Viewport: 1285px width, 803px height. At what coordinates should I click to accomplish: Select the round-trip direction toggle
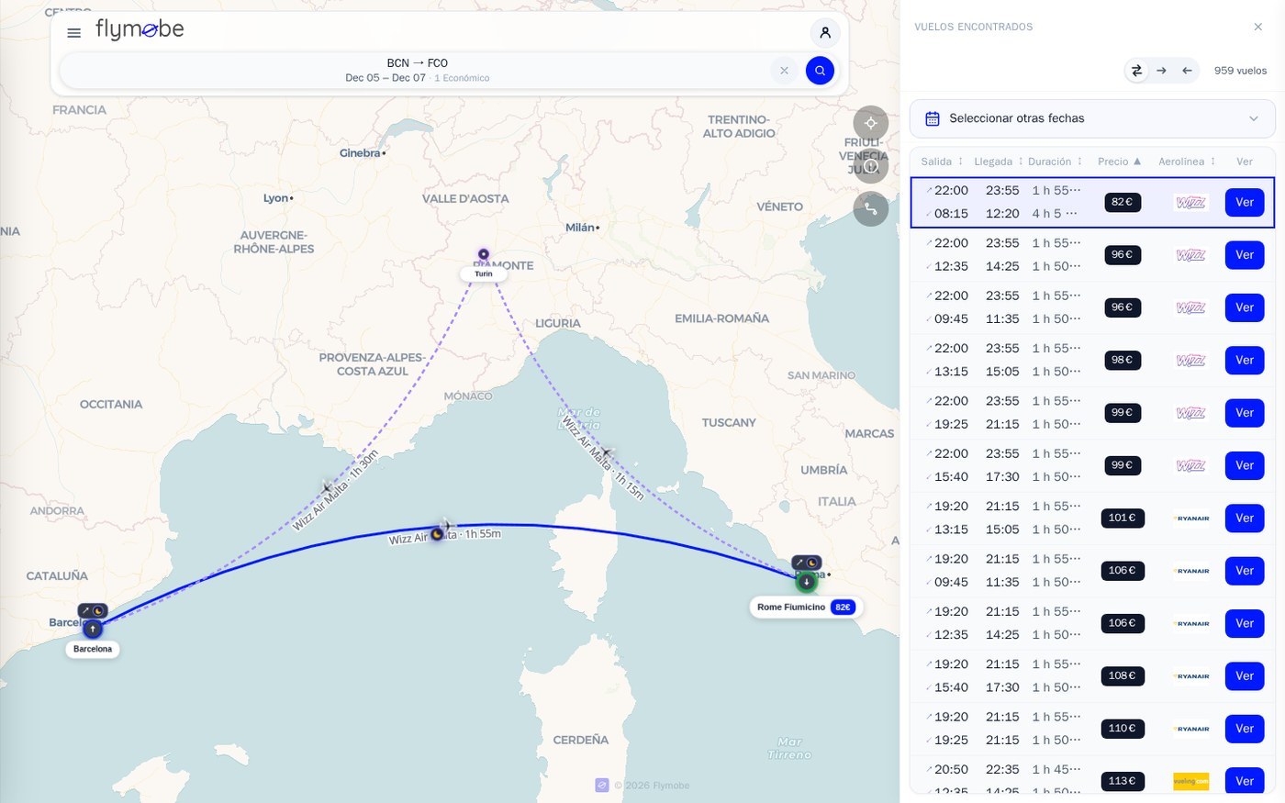(1136, 71)
